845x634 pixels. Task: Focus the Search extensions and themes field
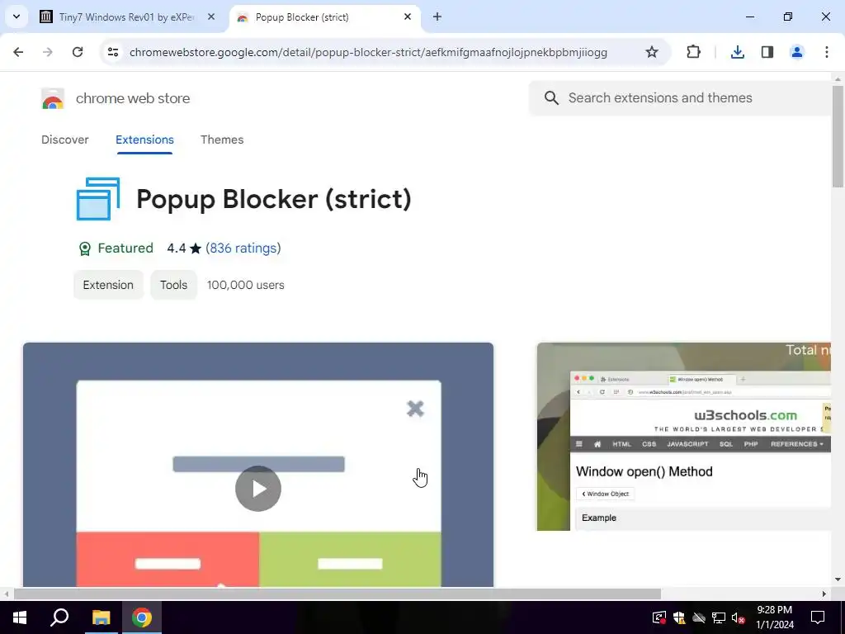click(680, 98)
